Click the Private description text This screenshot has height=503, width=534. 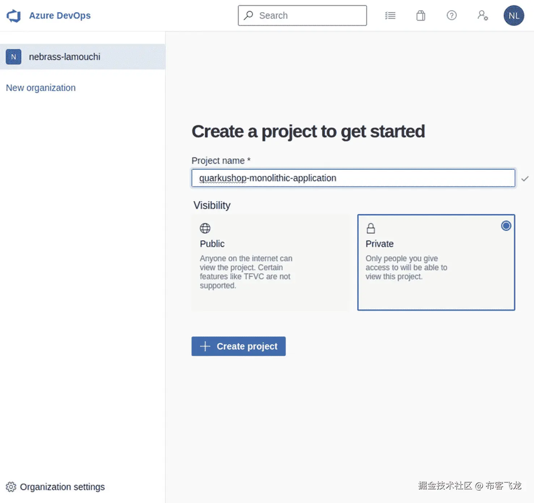406,268
